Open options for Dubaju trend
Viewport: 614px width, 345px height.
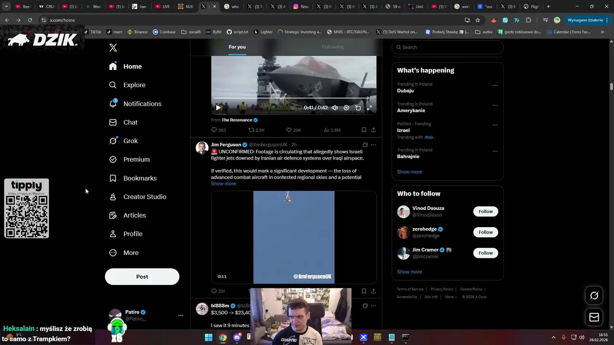(495, 86)
